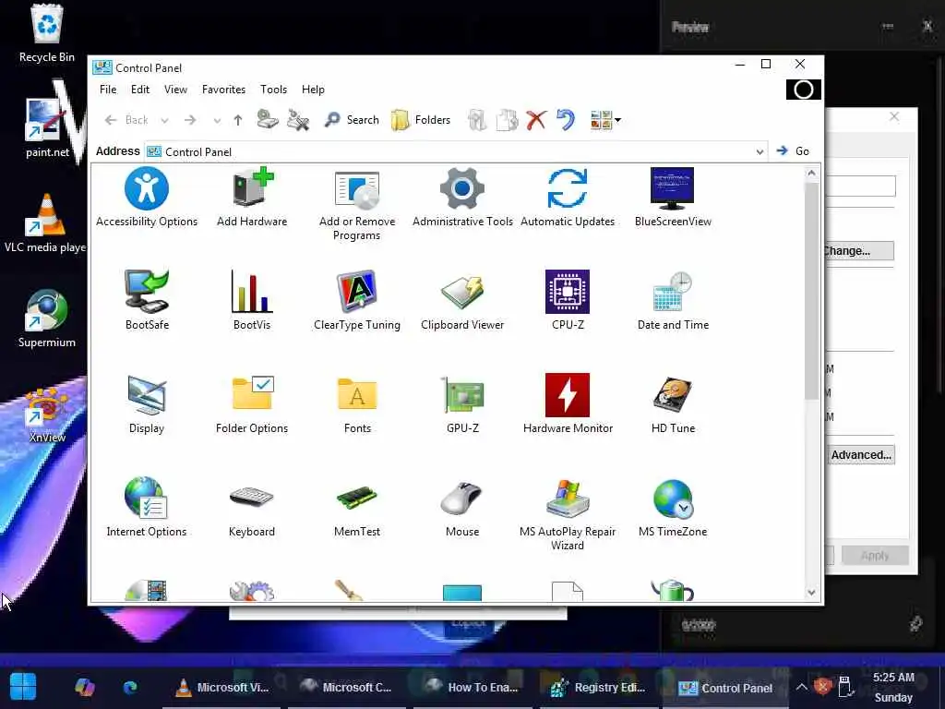Expand the Address bar dropdown
This screenshot has width=945, height=709.
coord(760,152)
